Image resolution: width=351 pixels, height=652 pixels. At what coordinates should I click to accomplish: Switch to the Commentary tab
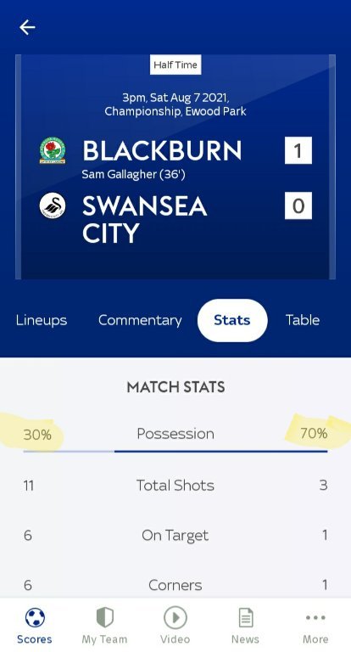pos(140,320)
